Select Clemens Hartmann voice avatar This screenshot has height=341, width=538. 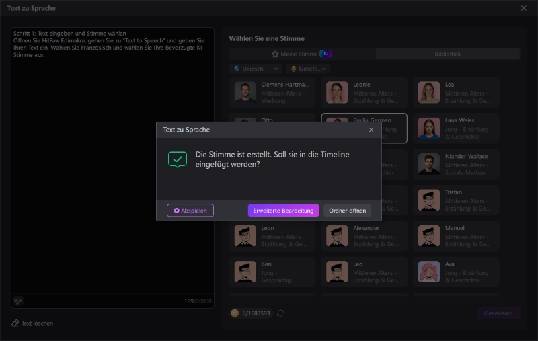(x=245, y=92)
